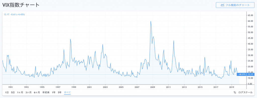The height and width of the screenshot is (98, 257).
Task: Click chart icon in フル機能のチャート button
Action: 222,5
